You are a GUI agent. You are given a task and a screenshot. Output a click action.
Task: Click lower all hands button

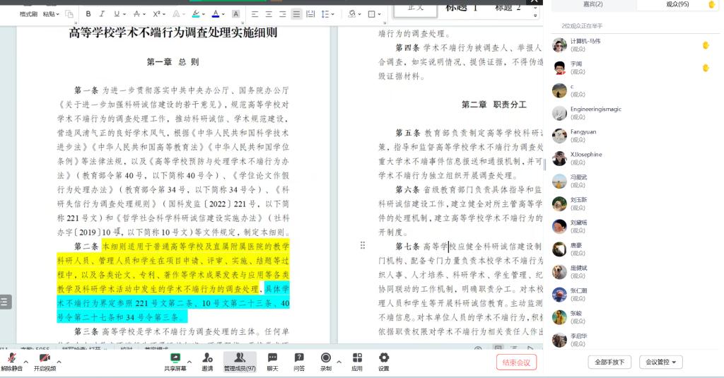point(609,362)
